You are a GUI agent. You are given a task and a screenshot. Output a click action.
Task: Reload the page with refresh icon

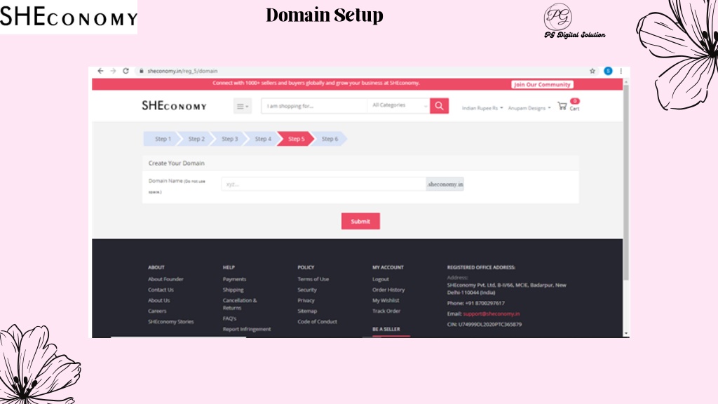point(126,71)
